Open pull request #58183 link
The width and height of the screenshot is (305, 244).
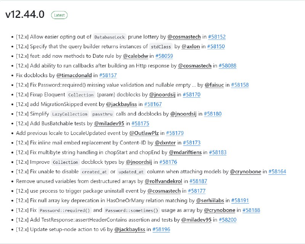(x=218, y=152)
